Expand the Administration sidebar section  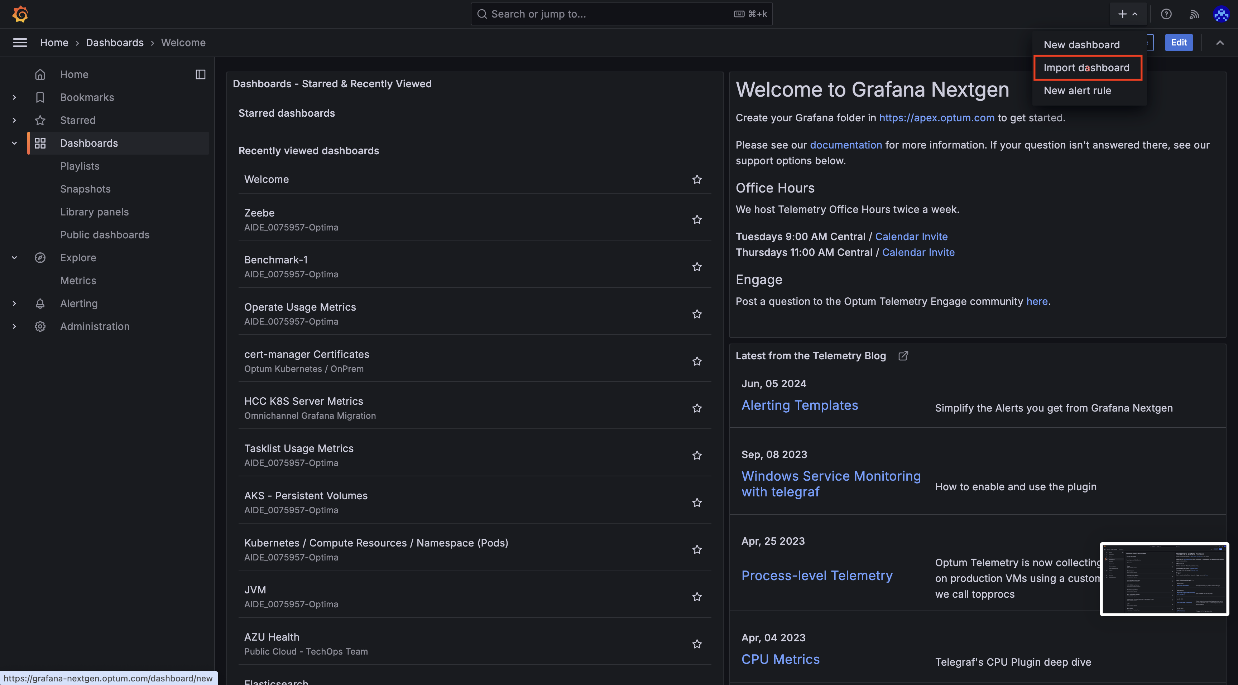tap(14, 326)
